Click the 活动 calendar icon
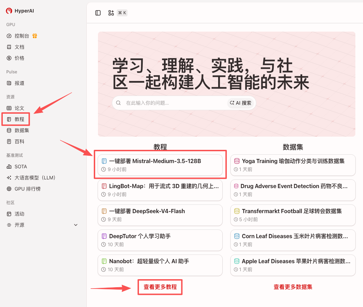This screenshot has height=307, width=363. point(9,214)
